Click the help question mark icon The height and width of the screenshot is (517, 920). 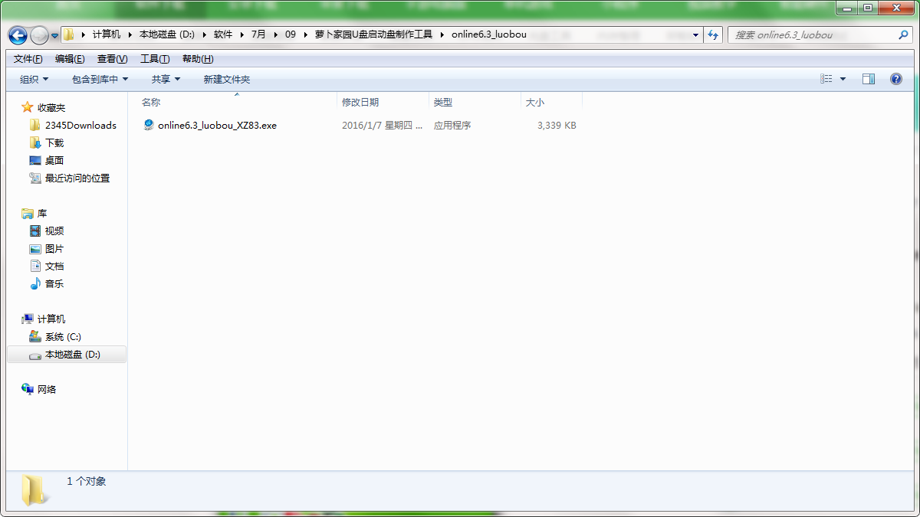[x=895, y=79]
